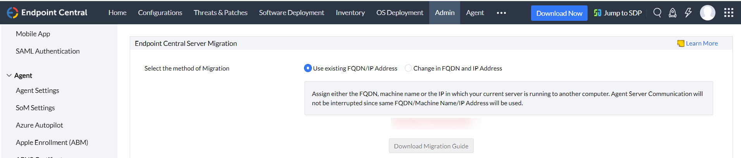Open the apps grid icon

729,13
